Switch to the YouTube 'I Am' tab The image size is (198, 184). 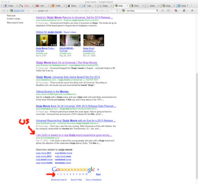point(43,6)
